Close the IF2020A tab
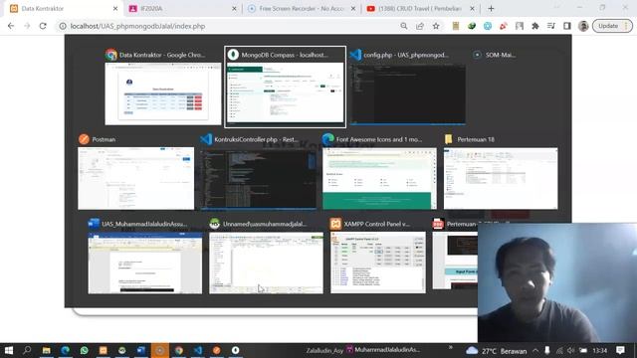This screenshot has width=637, height=358. pyautogui.click(x=234, y=9)
